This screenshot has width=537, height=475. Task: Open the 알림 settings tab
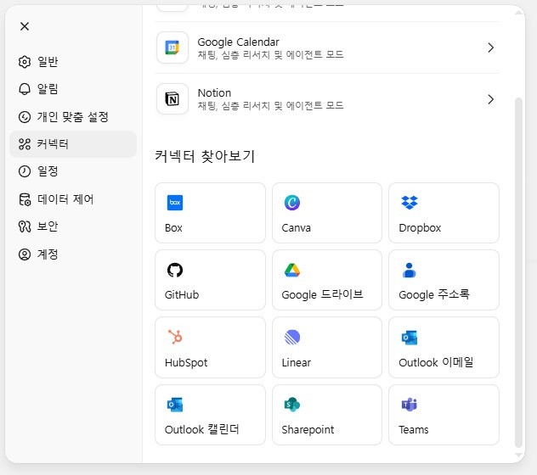(x=72, y=89)
